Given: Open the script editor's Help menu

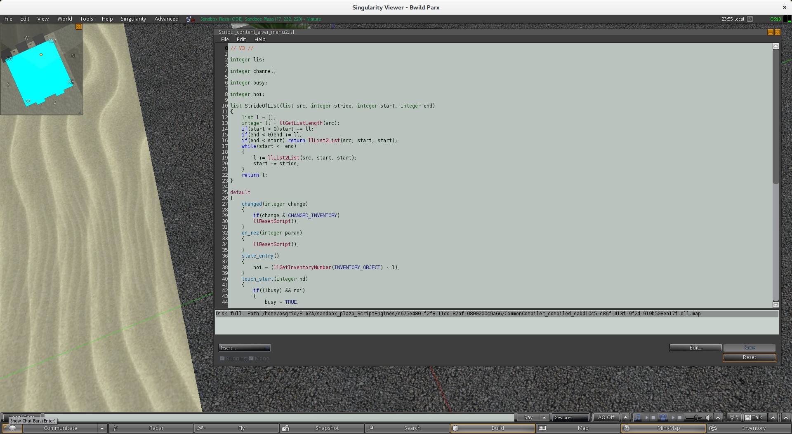Looking at the screenshot, I should click(260, 40).
